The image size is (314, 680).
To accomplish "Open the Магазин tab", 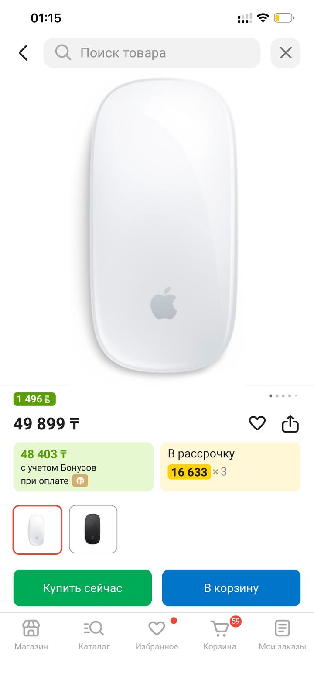I will tap(31, 635).
